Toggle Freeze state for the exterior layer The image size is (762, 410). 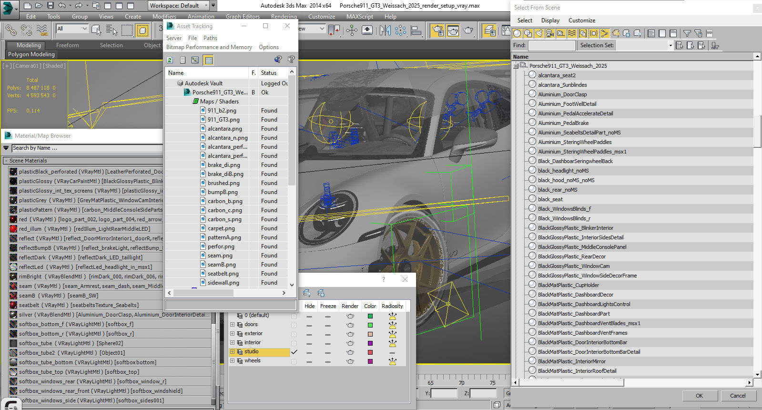[328, 335]
